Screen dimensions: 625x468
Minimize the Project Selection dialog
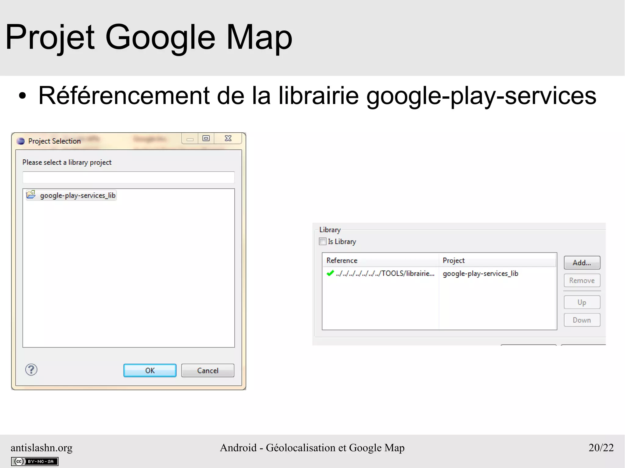click(190, 138)
